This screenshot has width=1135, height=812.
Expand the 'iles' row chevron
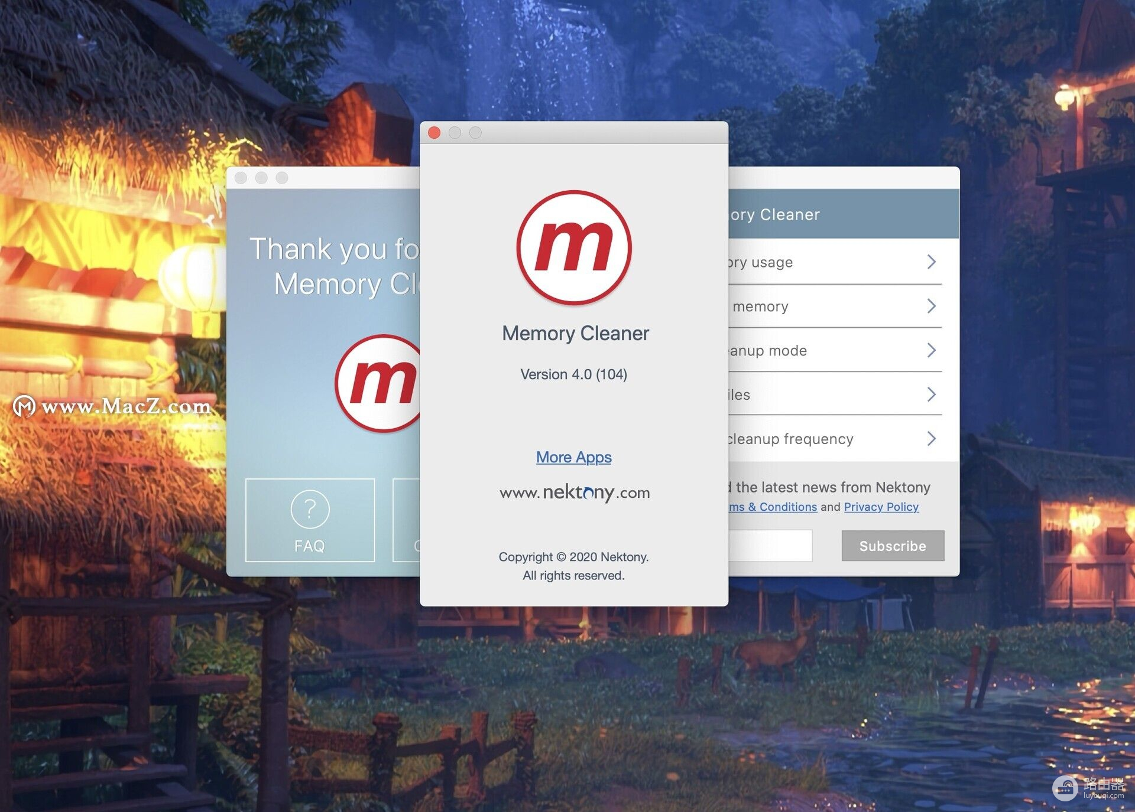point(932,394)
